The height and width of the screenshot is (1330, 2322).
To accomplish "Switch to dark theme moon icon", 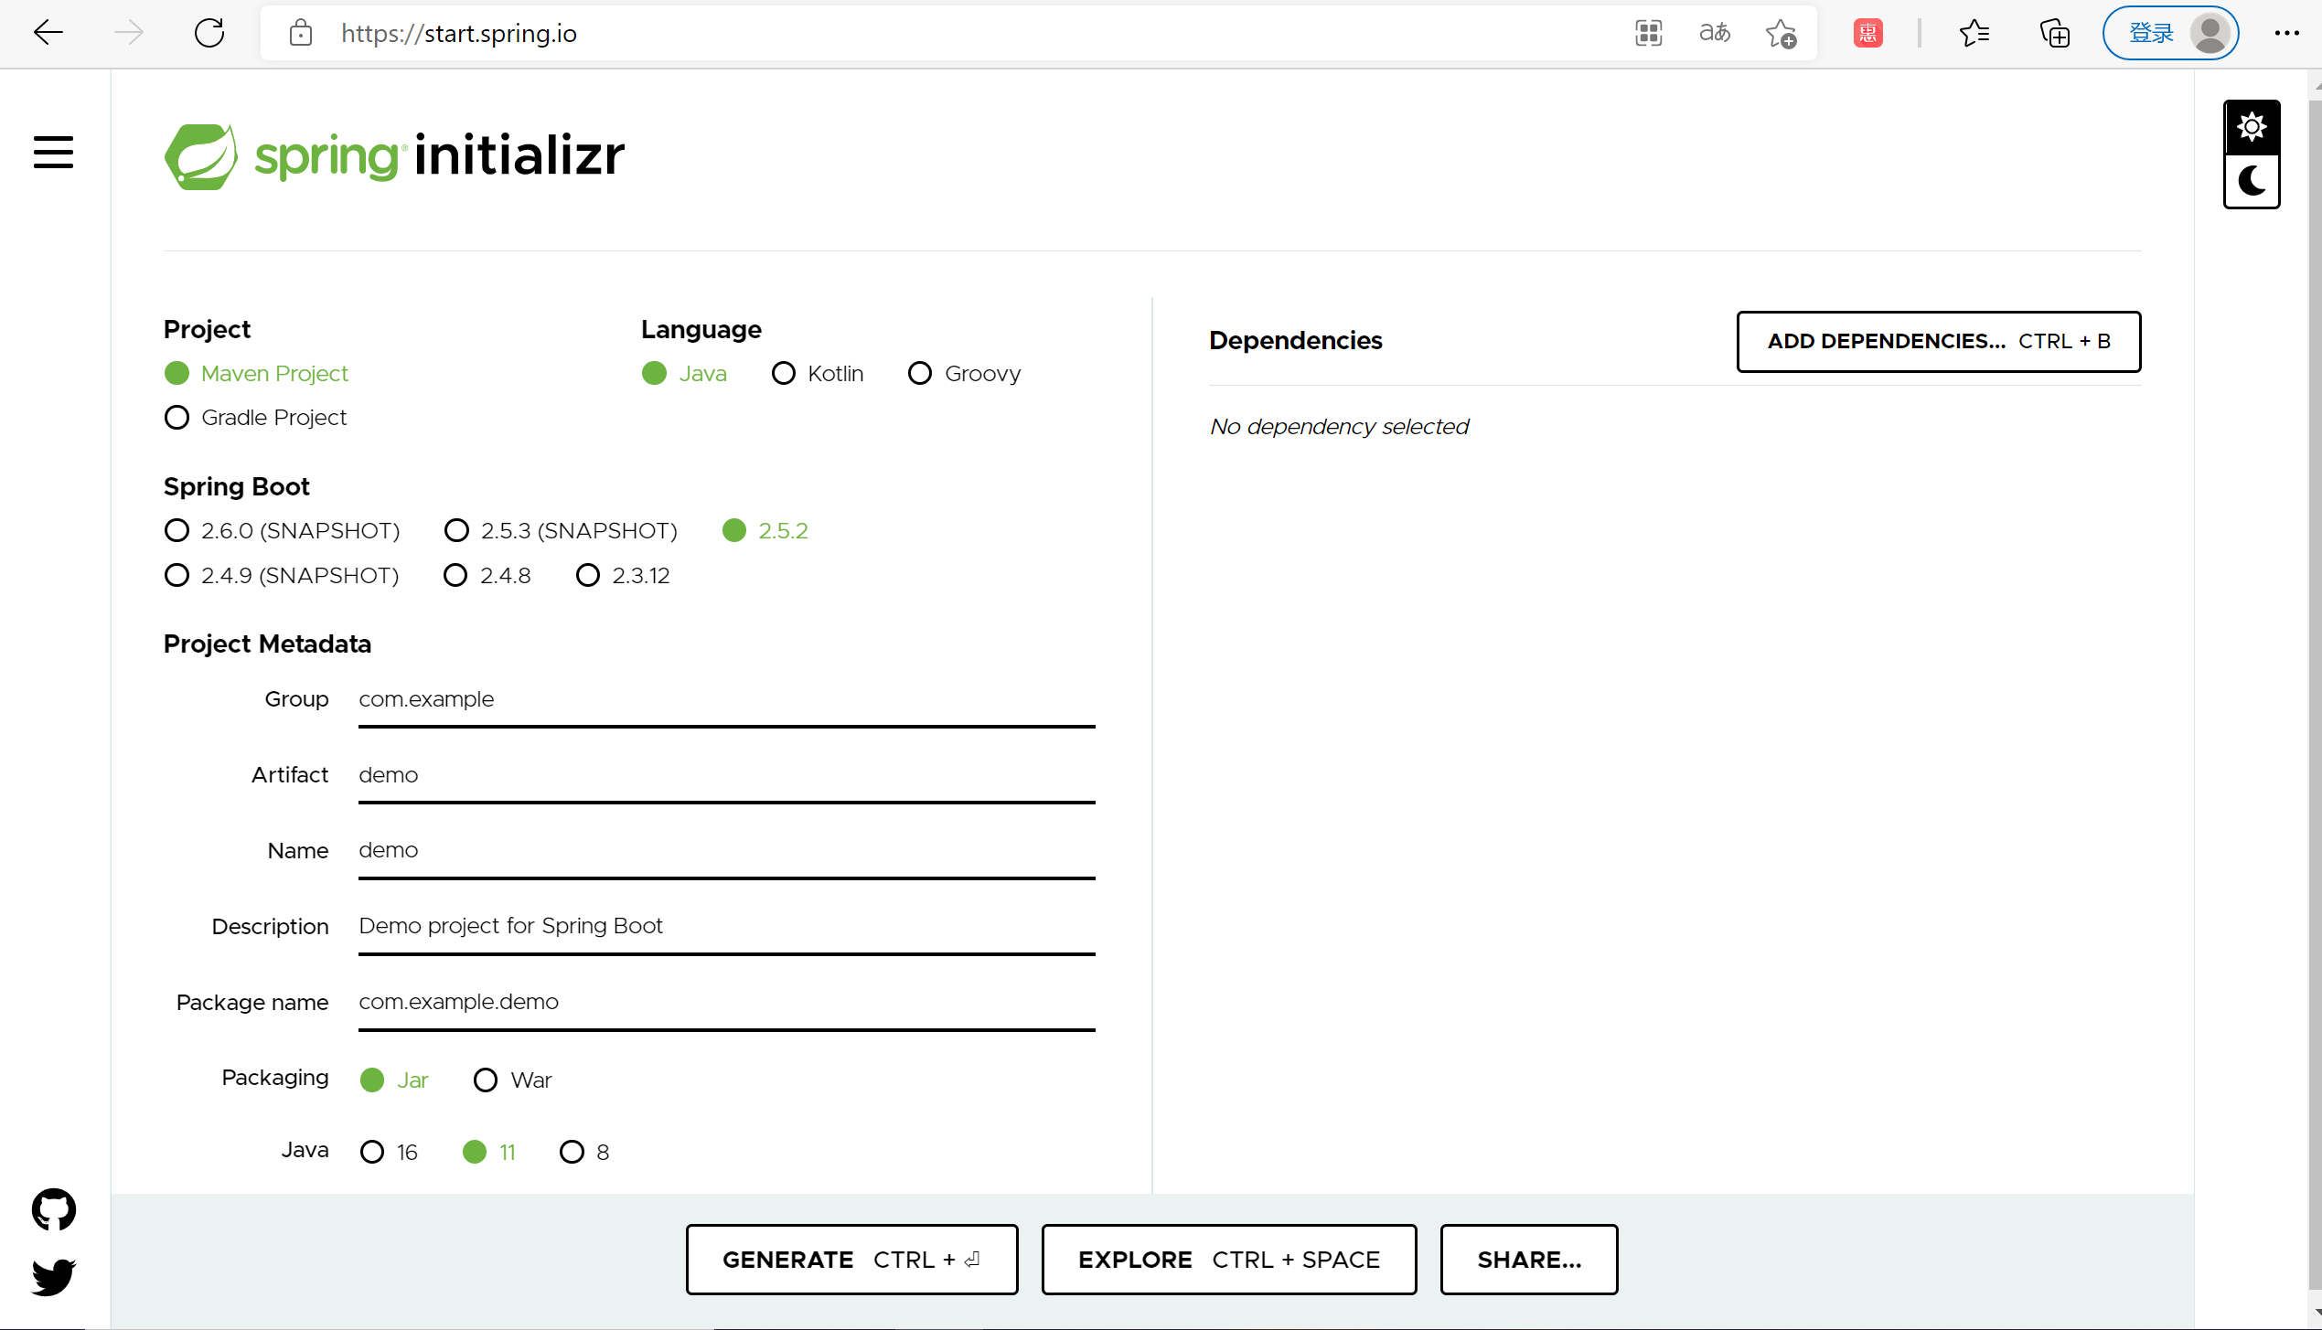I will point(2251,181).
